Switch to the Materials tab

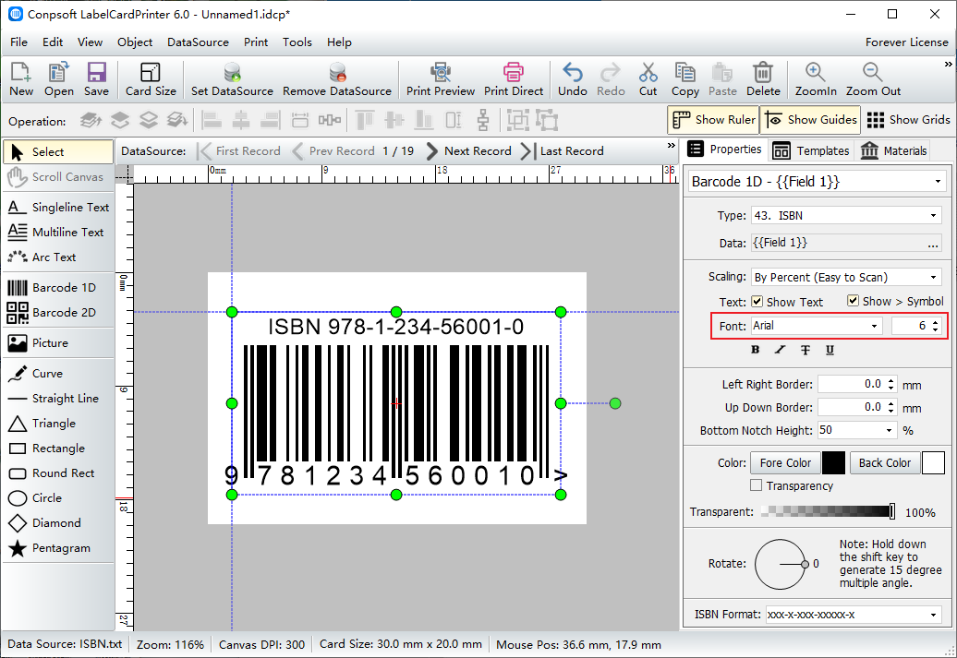tap(893, 150)
